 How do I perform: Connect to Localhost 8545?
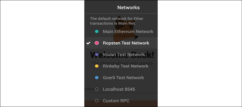click(x=122, y=89)
